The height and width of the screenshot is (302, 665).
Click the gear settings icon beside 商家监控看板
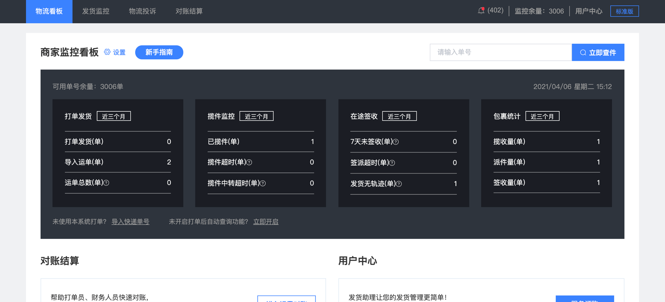[x=107, y=52]
